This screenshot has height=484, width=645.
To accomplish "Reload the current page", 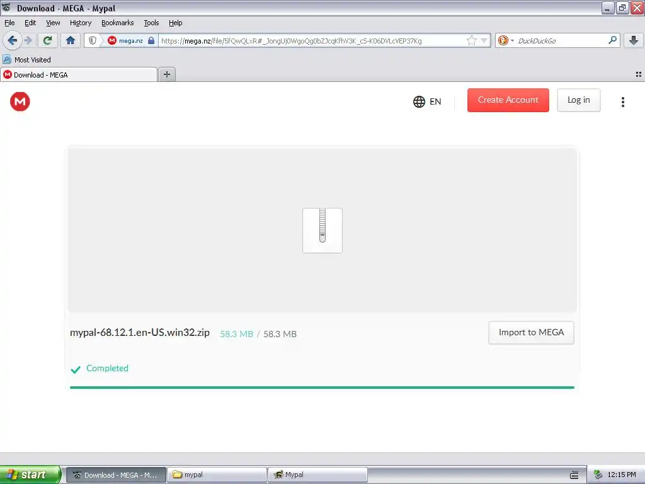I will (x=47, y=40).
